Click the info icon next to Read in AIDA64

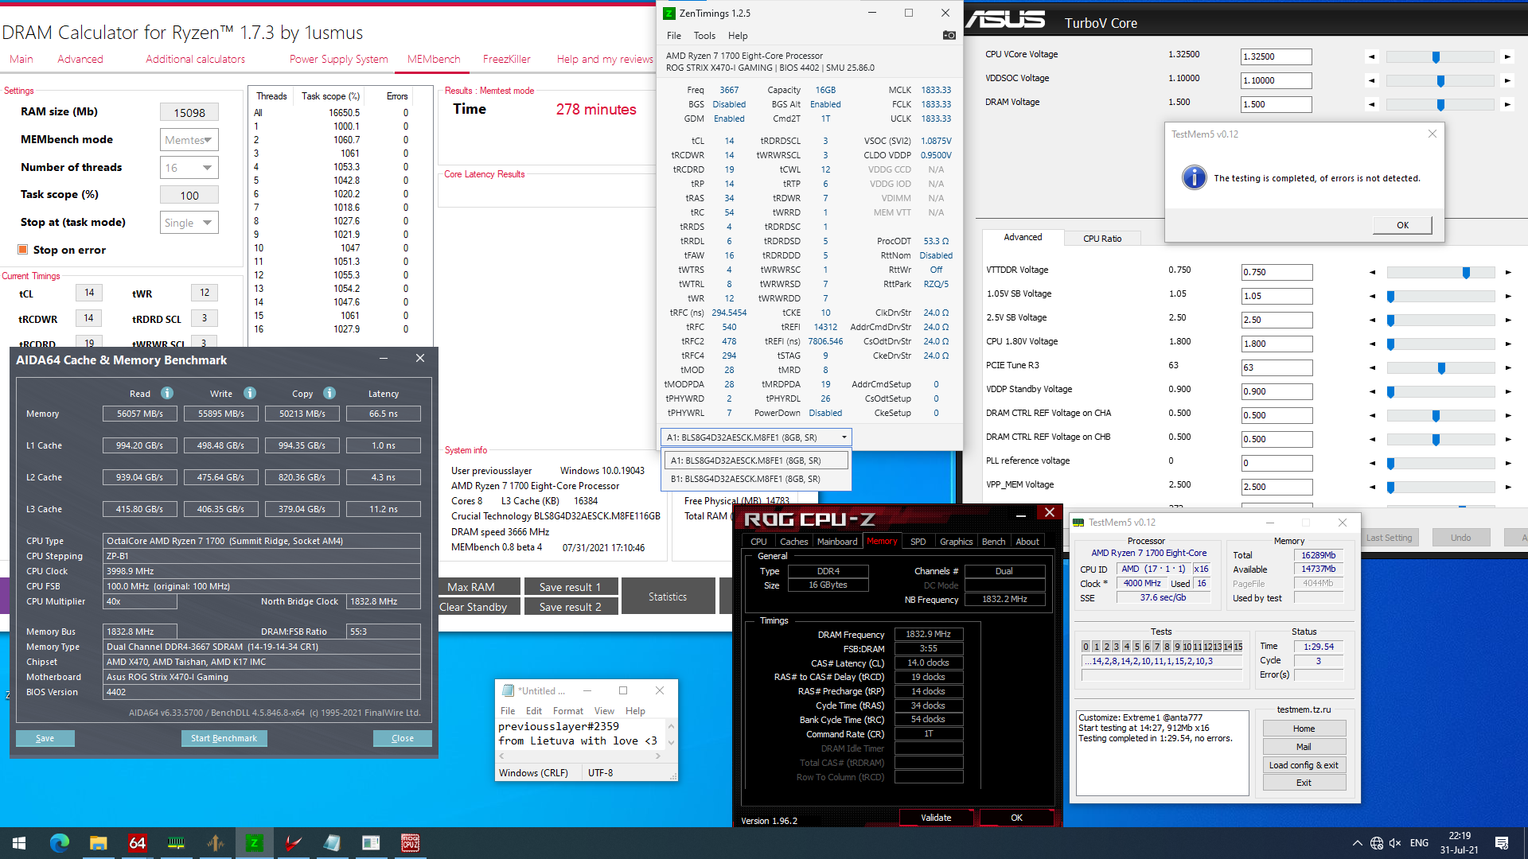coord(167,393)
